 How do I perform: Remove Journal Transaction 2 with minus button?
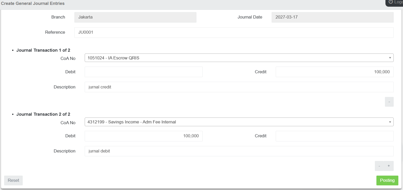pos(379,166)
